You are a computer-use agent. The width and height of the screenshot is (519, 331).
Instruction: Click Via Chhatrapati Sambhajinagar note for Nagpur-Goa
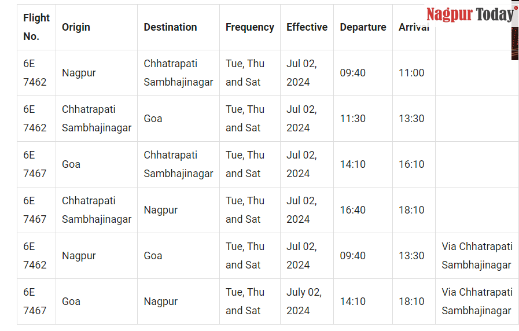coord(477,256)
